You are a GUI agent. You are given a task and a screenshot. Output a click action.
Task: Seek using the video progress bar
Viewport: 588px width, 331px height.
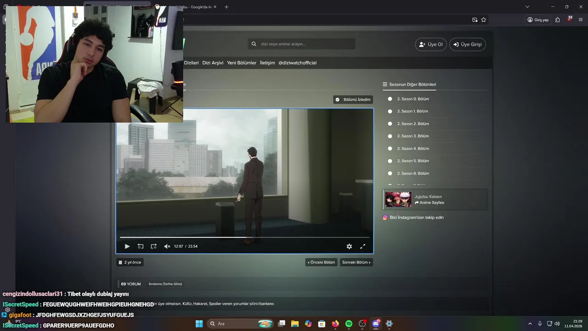point(244,237)
